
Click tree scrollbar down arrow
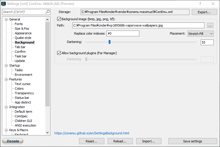[x=47, y=133]
